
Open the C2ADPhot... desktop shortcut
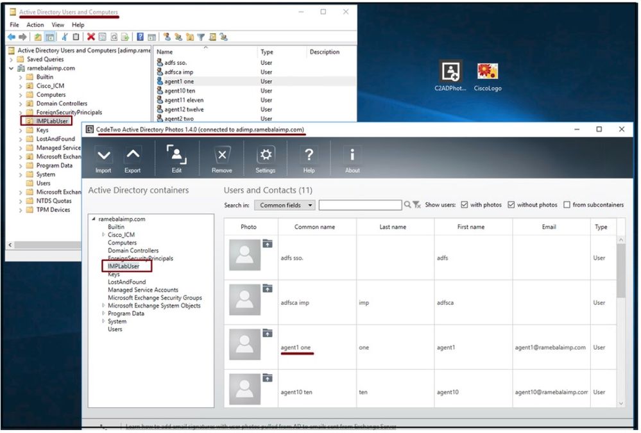[x=450, y=76]
